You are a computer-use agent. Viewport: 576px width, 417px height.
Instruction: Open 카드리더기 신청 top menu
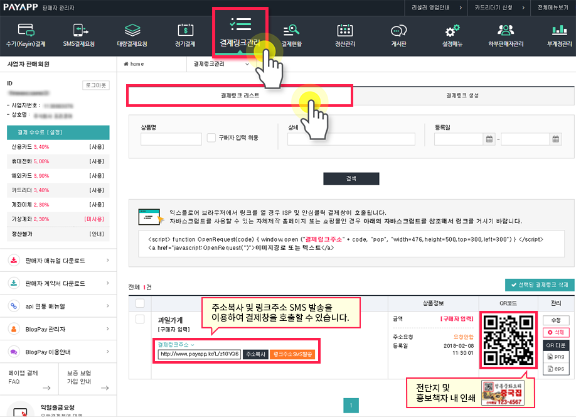(499, 8)
